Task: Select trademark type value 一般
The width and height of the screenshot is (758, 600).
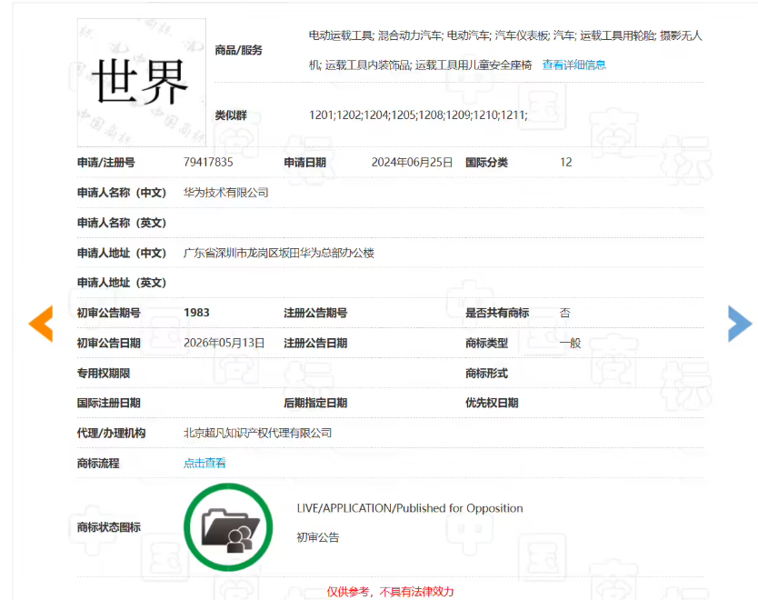Action: click(x=571, y=343)
